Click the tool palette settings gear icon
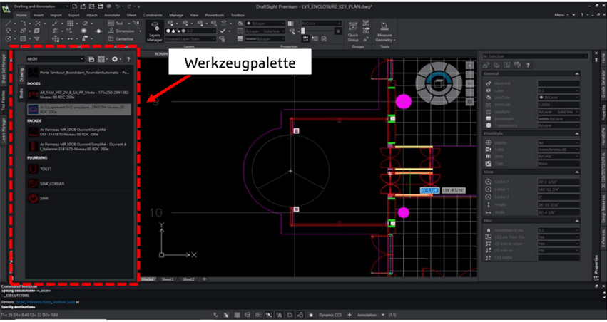 point(116,58)
